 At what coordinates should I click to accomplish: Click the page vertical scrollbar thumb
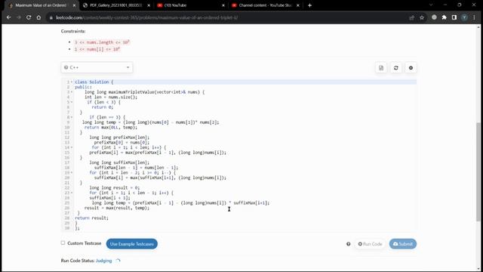tap(478, 172)
